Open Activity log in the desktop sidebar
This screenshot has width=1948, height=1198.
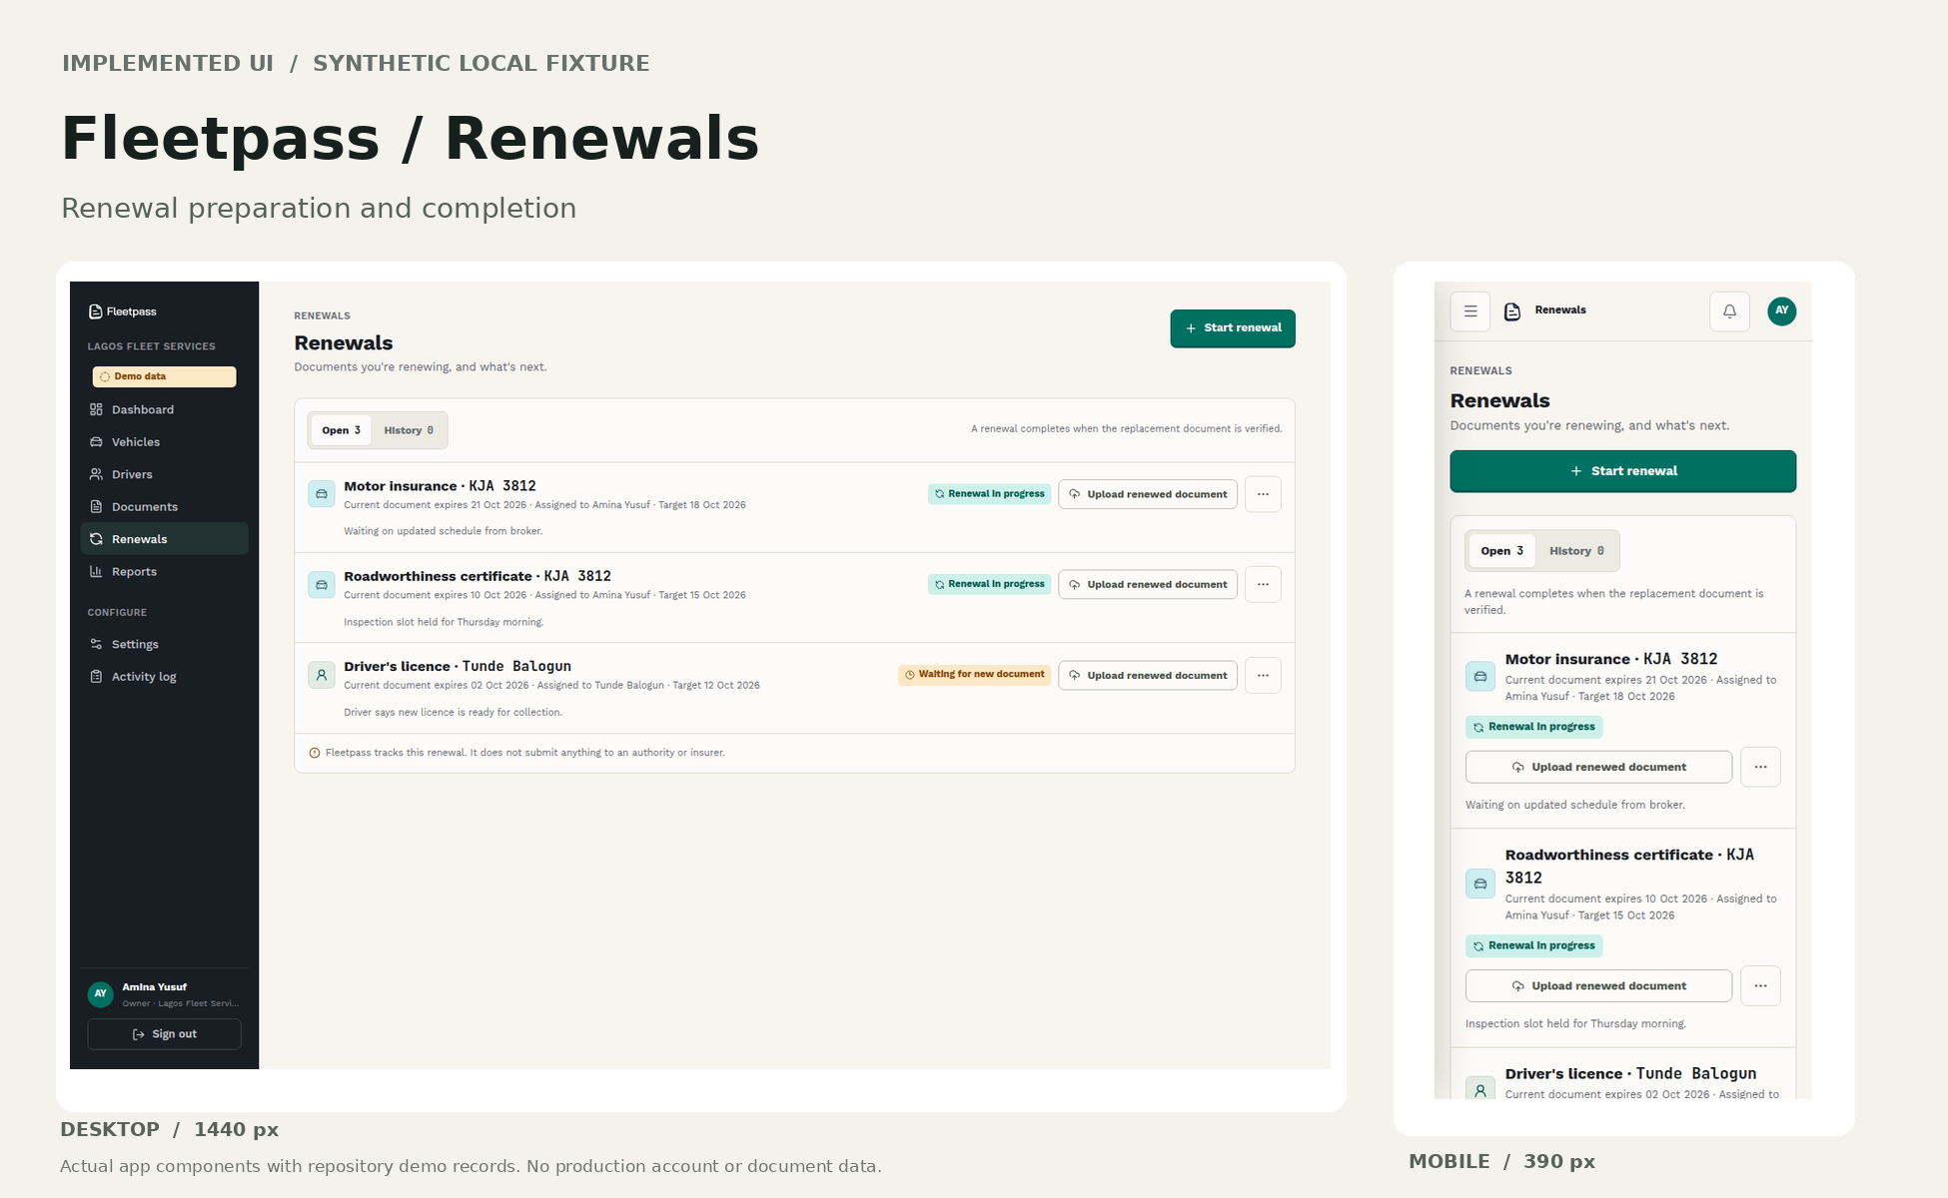click(164, 677)
